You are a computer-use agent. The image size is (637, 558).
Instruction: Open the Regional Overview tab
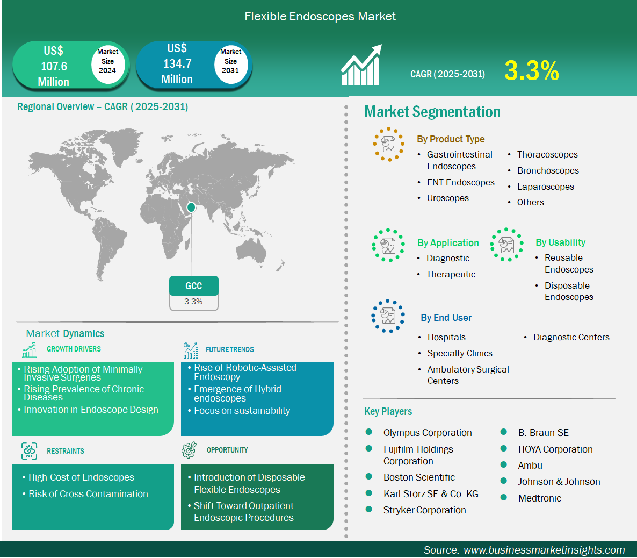[102, 106]
